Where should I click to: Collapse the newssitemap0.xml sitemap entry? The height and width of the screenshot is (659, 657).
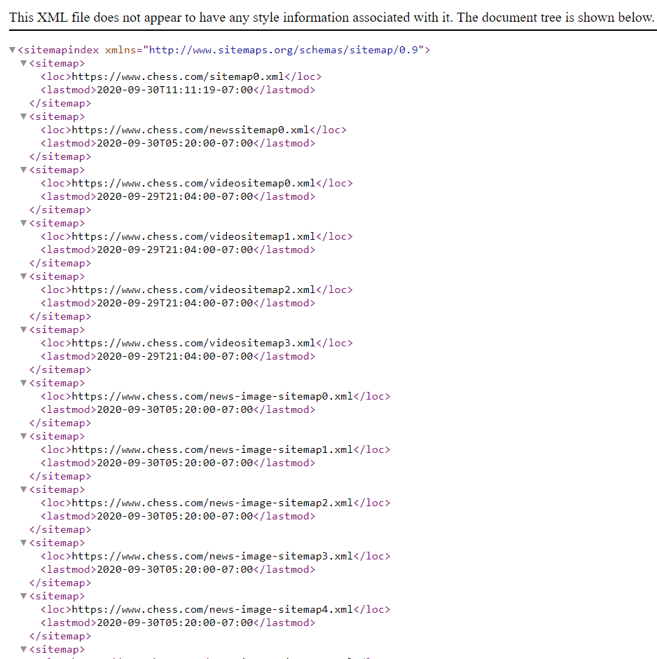coord(23,116)
